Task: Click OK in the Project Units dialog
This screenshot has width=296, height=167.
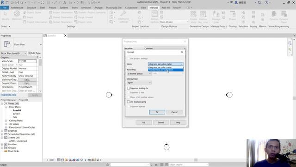Action: (144, 122)
